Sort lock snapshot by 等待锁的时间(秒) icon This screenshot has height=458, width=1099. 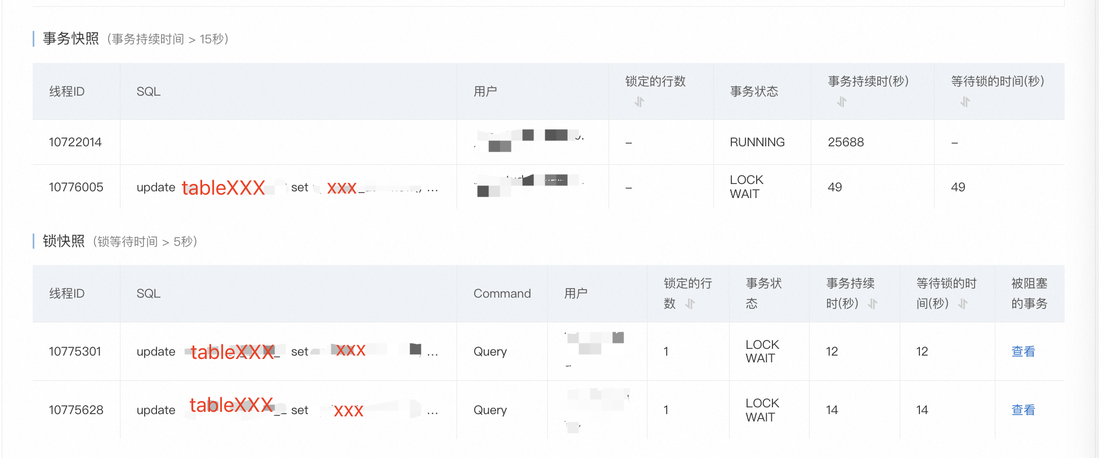click(x=963, y=304)
